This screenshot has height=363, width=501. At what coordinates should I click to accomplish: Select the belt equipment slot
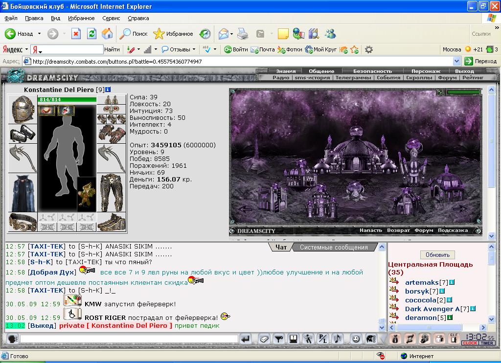[x=23, y=222]
